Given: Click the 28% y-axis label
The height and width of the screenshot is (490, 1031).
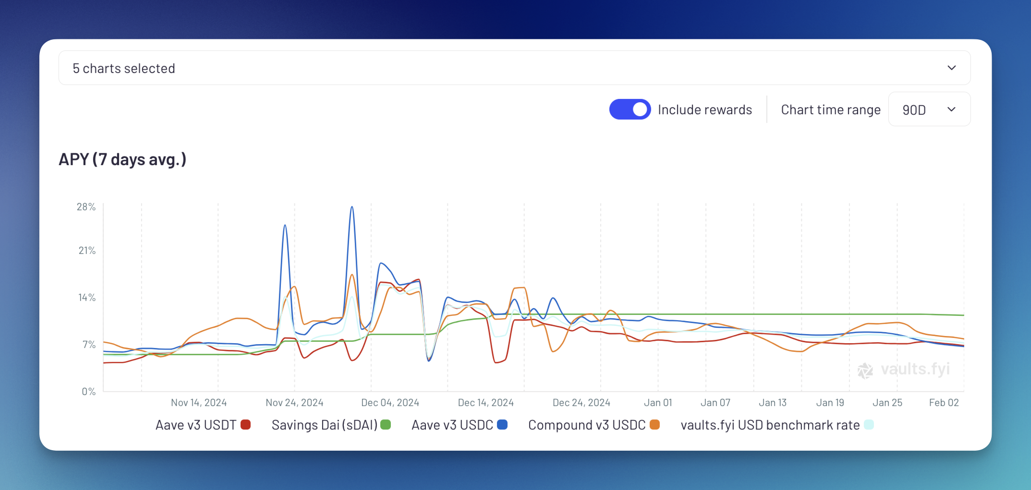Looking at the screenshot, I should coord(86,207).
